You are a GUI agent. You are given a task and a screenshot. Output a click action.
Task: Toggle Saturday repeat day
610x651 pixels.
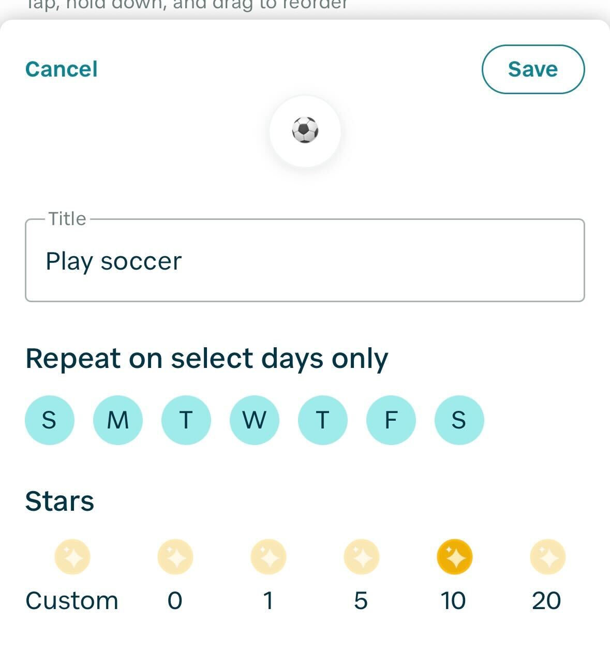(459, 420)
